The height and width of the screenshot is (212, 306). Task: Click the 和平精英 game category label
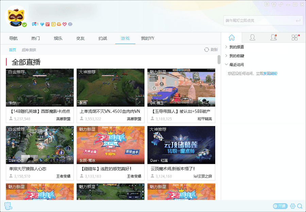tap(205, 119)
